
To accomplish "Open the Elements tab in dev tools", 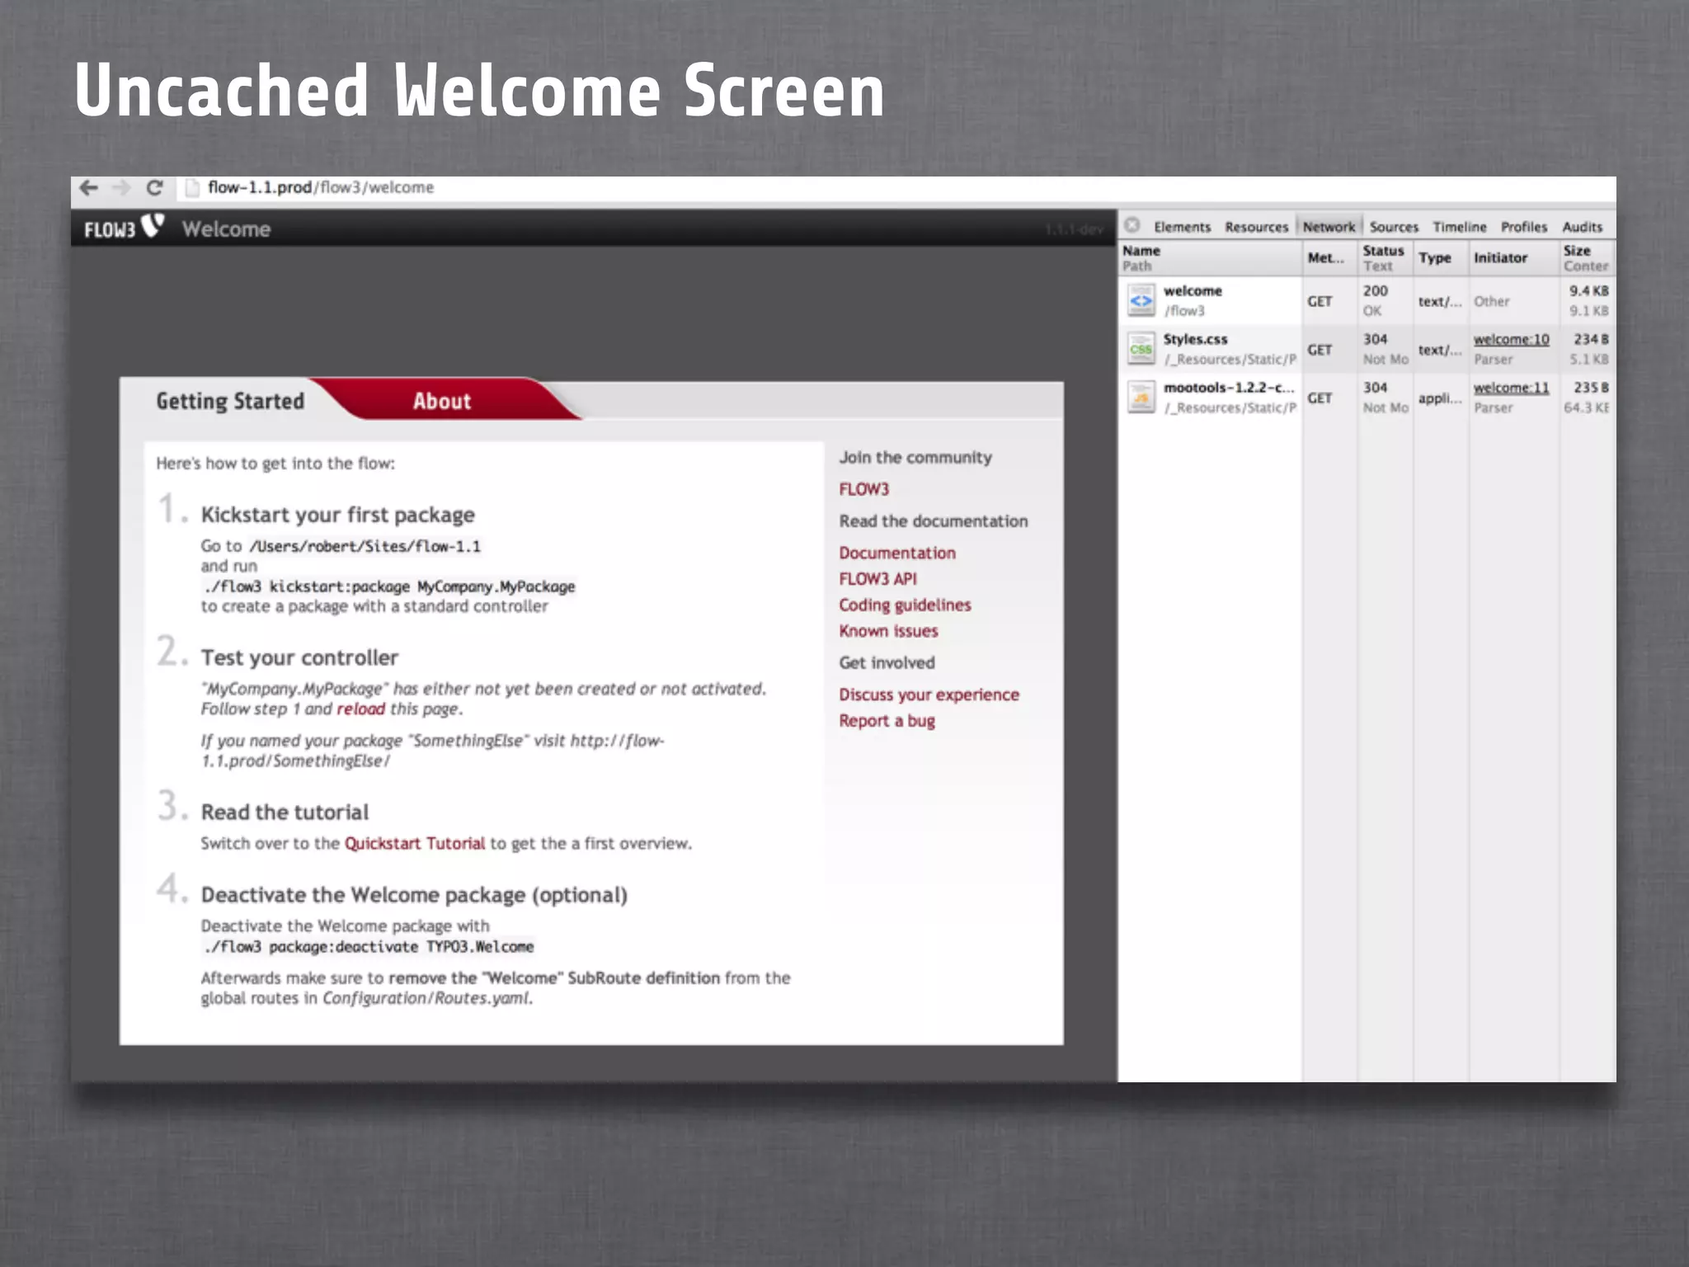I will click(1182, 227).
